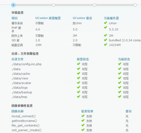Select the third step circle in progress bar
This screenshot has height=133, width=141.
point(94,5)
